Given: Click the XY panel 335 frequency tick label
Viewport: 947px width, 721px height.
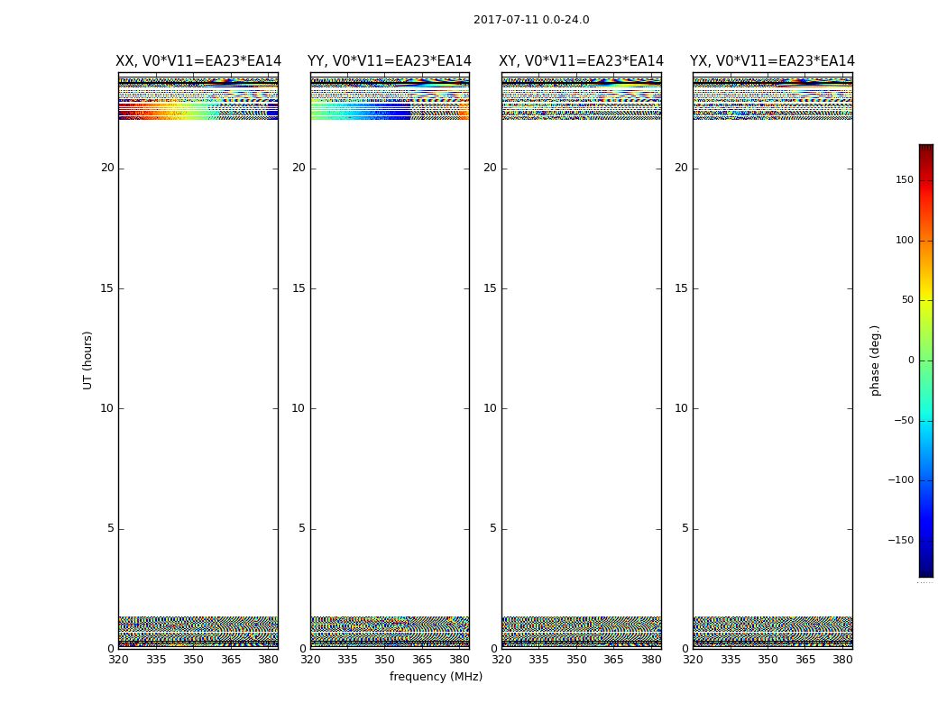Looking at the screenshot, I should pos(538,660).
